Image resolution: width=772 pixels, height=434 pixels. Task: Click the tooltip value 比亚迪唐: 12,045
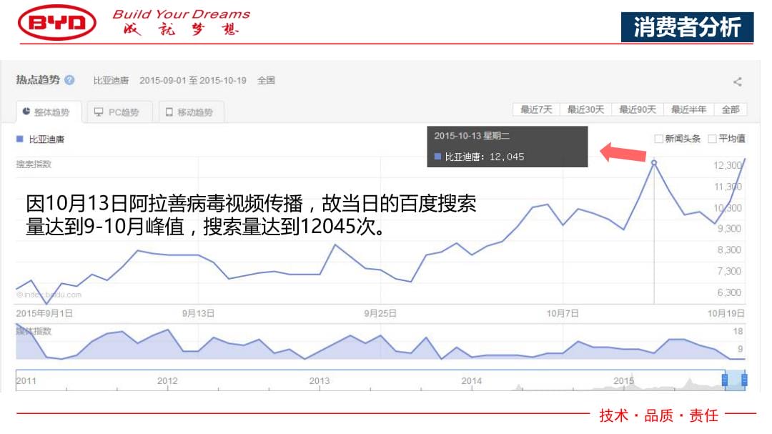485,157
